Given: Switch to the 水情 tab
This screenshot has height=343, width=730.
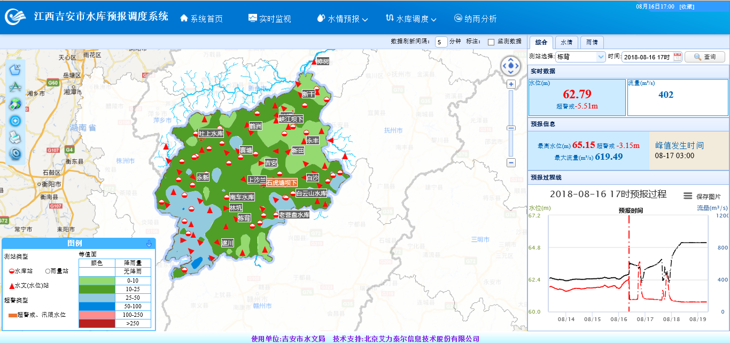Looking at the screenshot, I should 566,42.
